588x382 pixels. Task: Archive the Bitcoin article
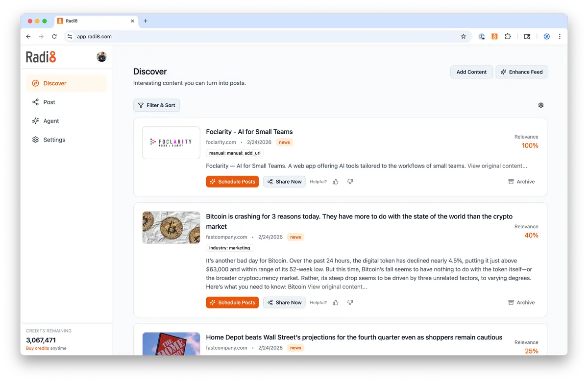click(521, 303)
